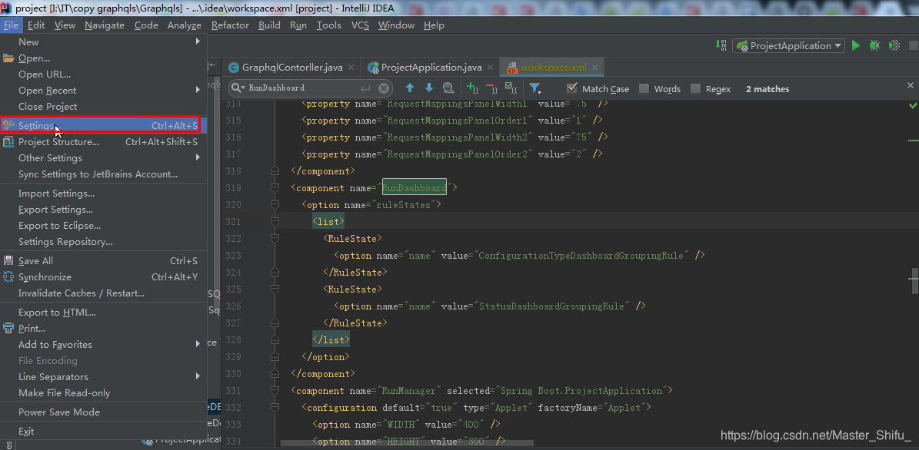
Task: Enable the Regex checkbox
Action: pos(696,88)
